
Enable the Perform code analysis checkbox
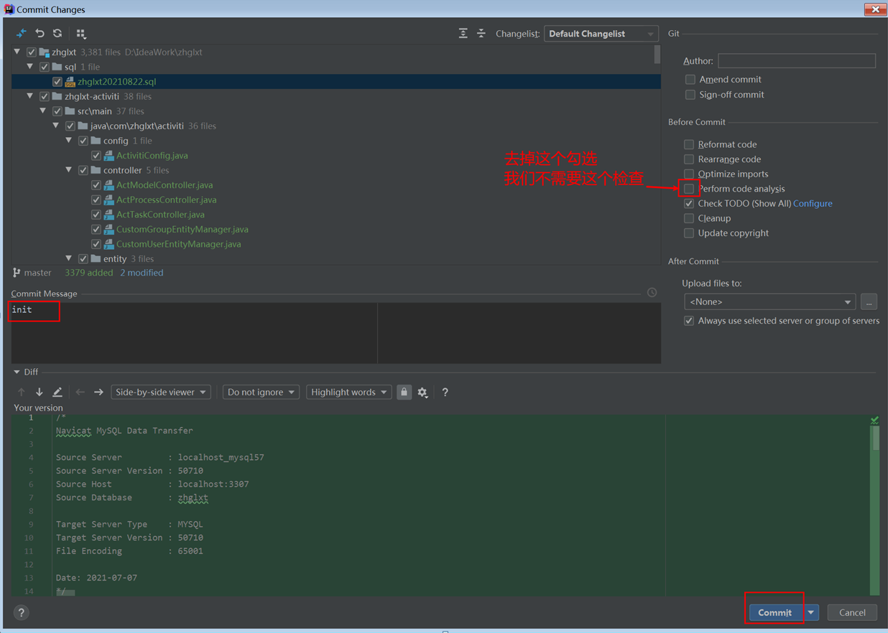pyautogui.click(x=689, y=188)
